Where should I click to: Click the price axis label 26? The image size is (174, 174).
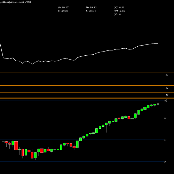tap(165, 162)
